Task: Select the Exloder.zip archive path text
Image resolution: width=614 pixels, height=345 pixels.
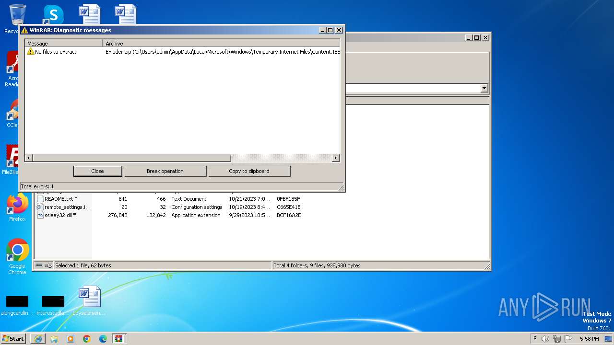Action: click(223, 52)
